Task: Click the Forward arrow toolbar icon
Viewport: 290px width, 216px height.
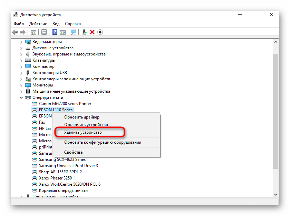Action: click(23, 32)
